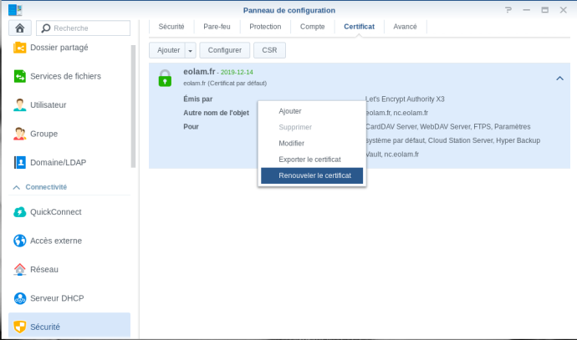This screenshot has width=577, height=340.
Task: Click the green lock certificate icon
Action: coord(165,78)
